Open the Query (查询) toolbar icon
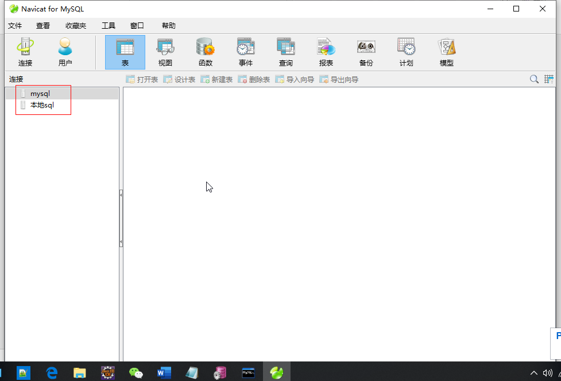Screen dimensions: 561x381 click(x=286, y=52)
